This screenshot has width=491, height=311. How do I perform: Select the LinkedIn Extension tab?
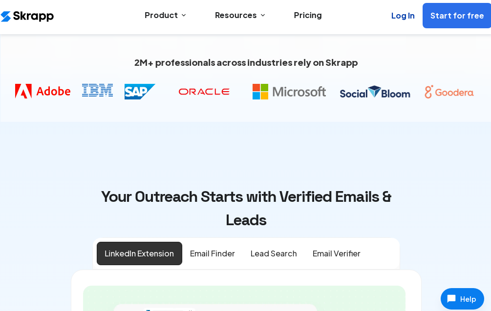(139, 253)
